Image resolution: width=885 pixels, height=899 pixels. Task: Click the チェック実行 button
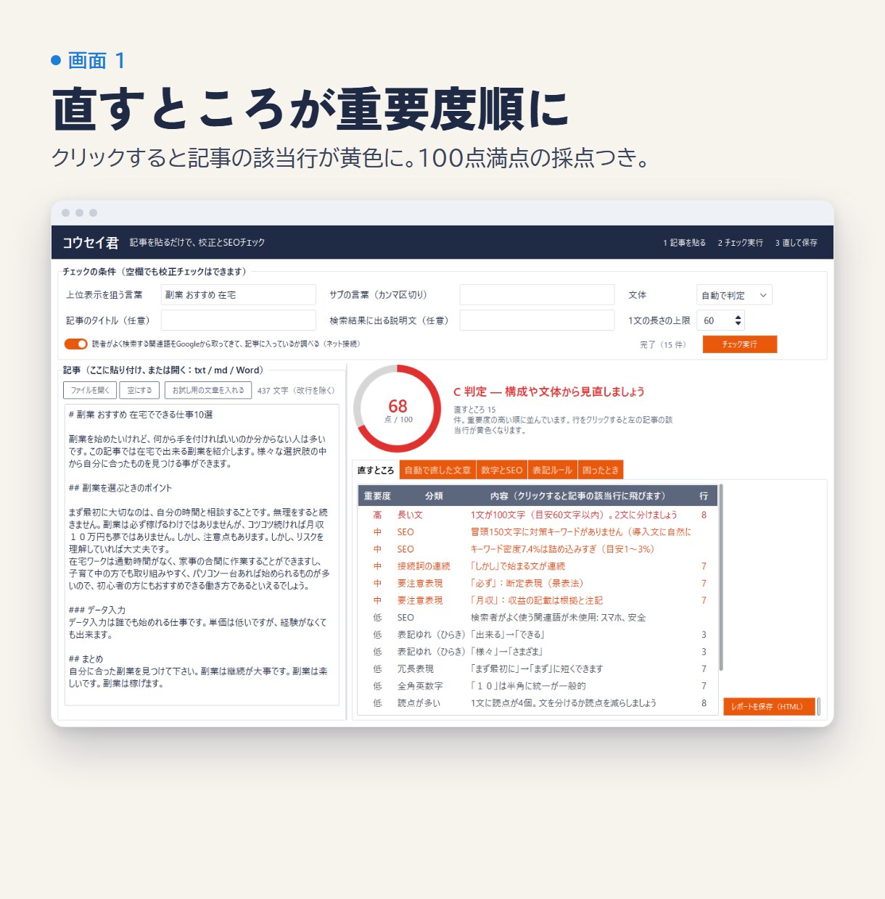[739, 344]
